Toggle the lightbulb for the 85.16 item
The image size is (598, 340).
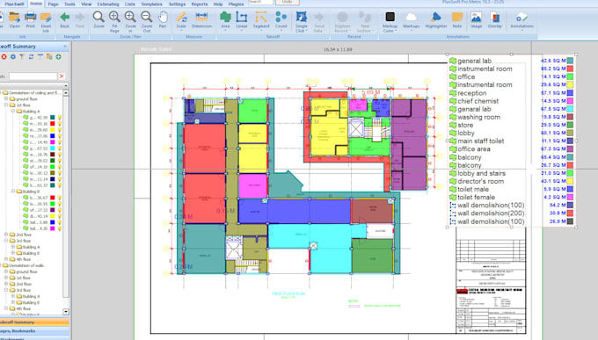pos(60,124)
